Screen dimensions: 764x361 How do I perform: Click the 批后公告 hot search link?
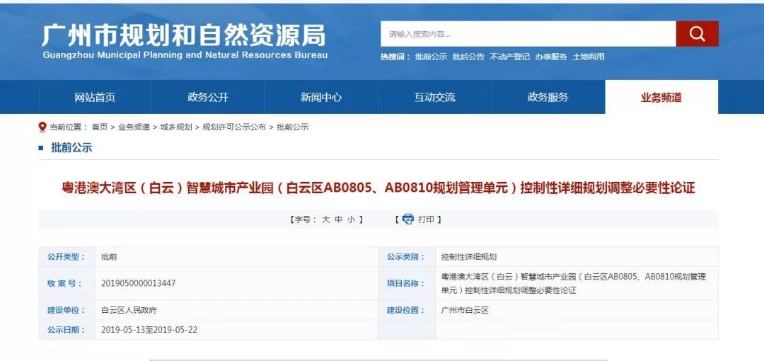pos(468,57)
